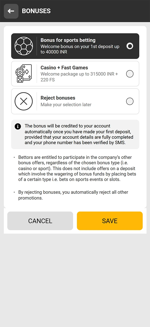
Task: Click the SMS verification notice panel
Action: [x=75, y=134]
